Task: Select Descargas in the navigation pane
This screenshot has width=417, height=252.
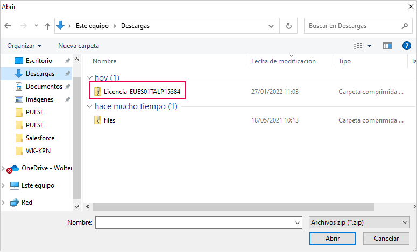Action: point(36,74)
